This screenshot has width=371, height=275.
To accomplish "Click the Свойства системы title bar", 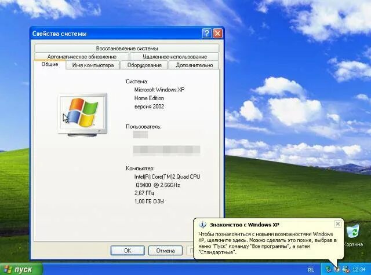I will [116, 34].
